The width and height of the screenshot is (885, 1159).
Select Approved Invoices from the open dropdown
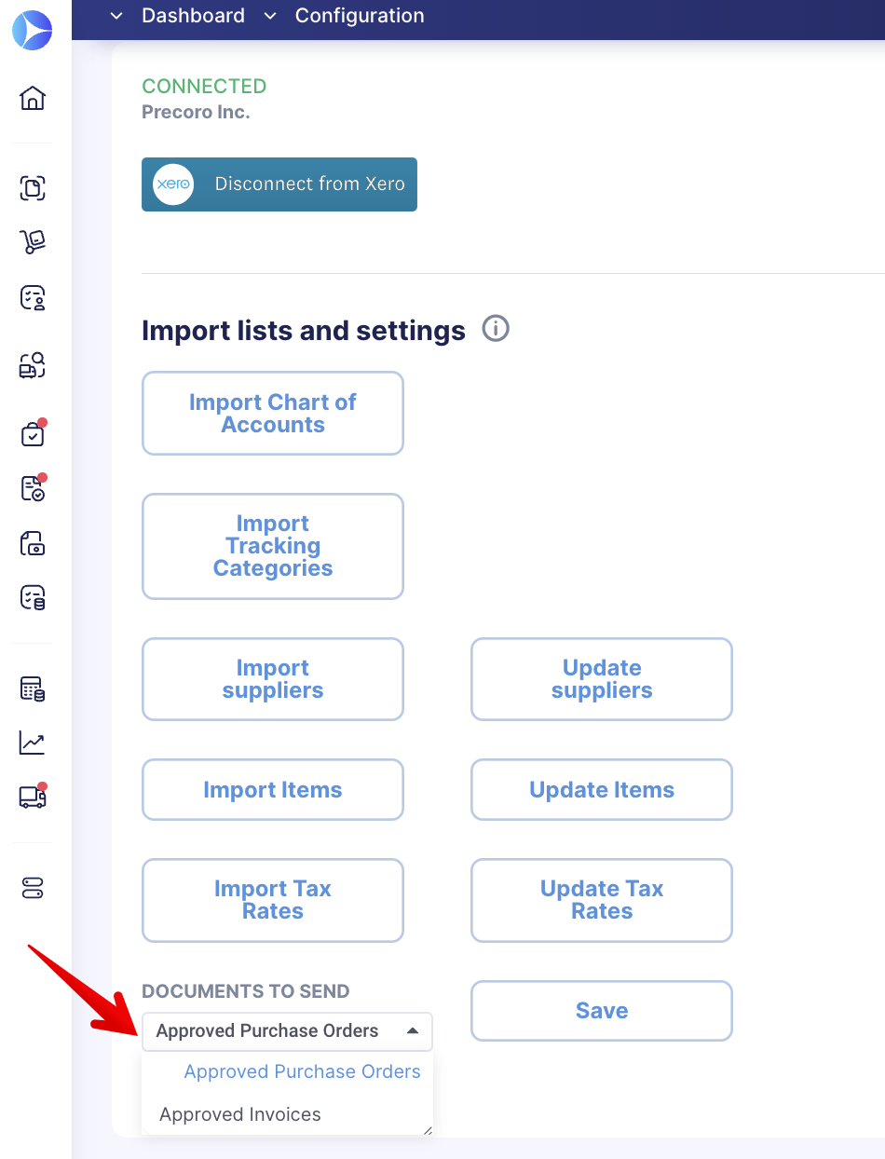(x=239, y=1114)
